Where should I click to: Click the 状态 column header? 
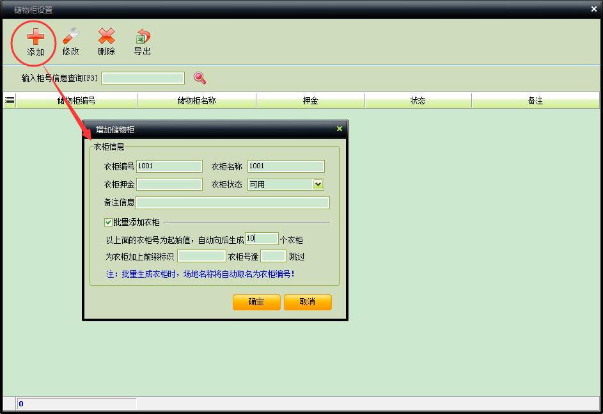[x=418, y=101]
